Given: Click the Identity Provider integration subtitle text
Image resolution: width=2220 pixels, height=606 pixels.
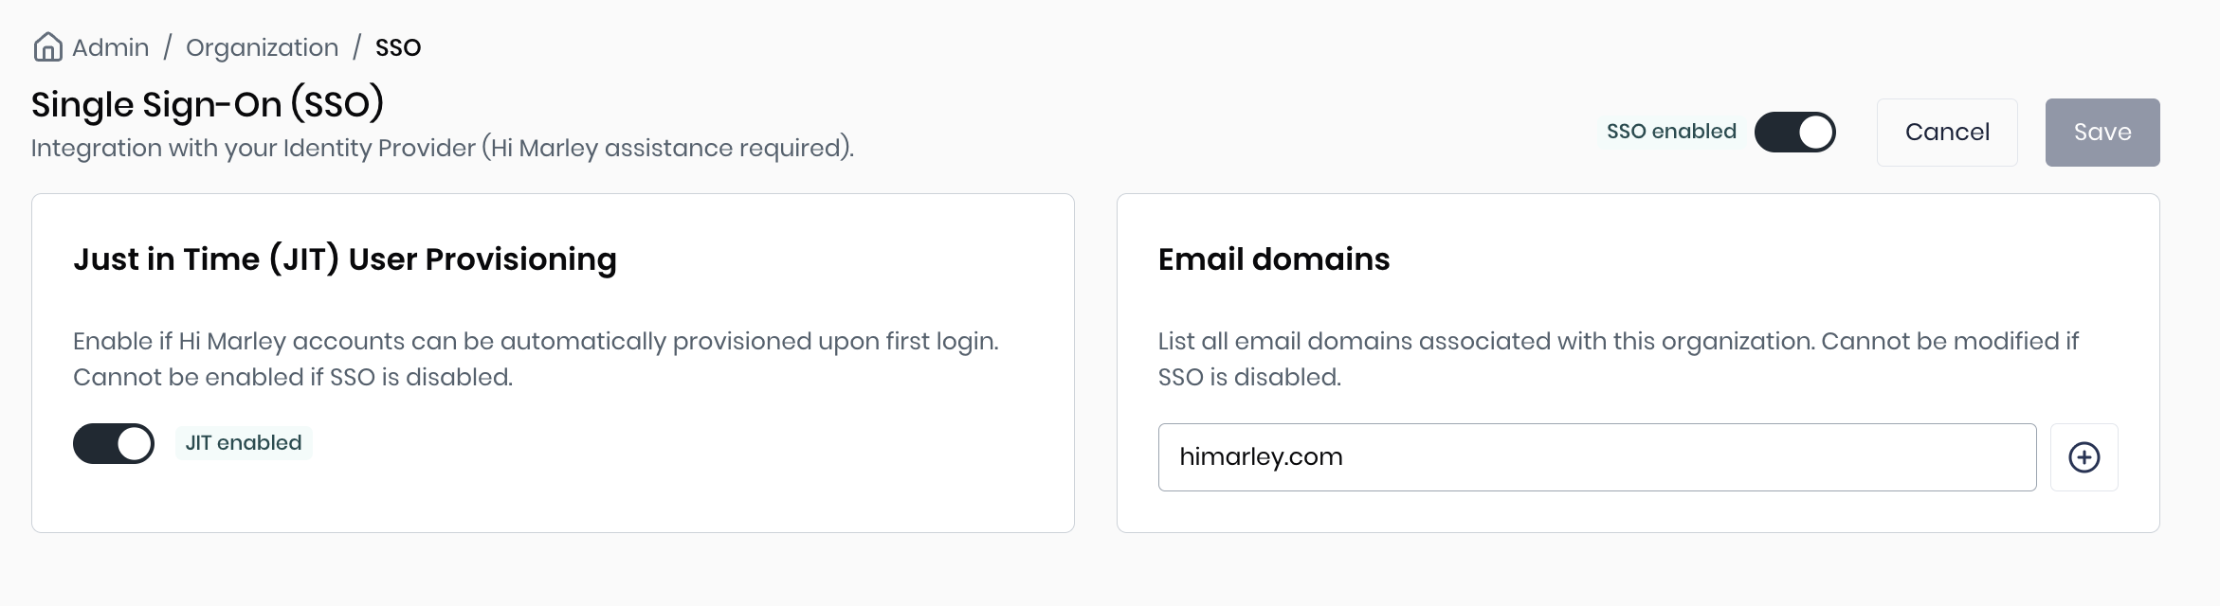Looking at the screenshot, I should click(x=442, y=149).
